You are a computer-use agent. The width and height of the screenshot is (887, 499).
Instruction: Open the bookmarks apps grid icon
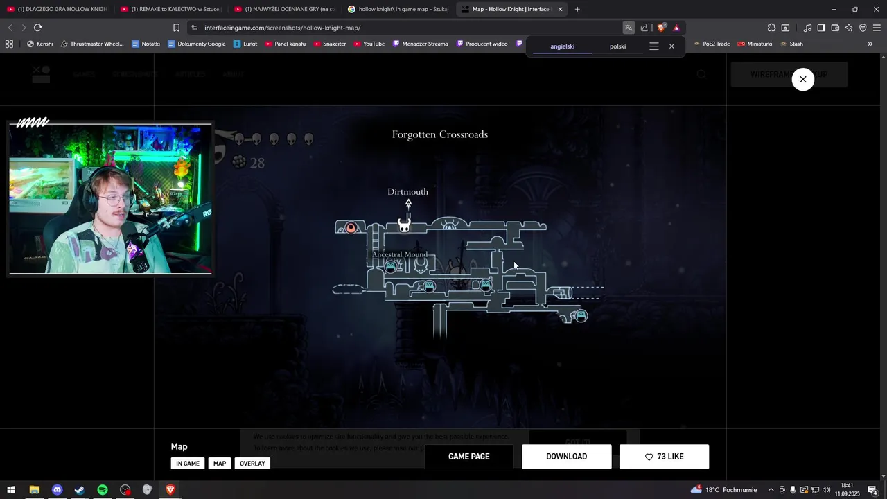[x=9, y=44]
